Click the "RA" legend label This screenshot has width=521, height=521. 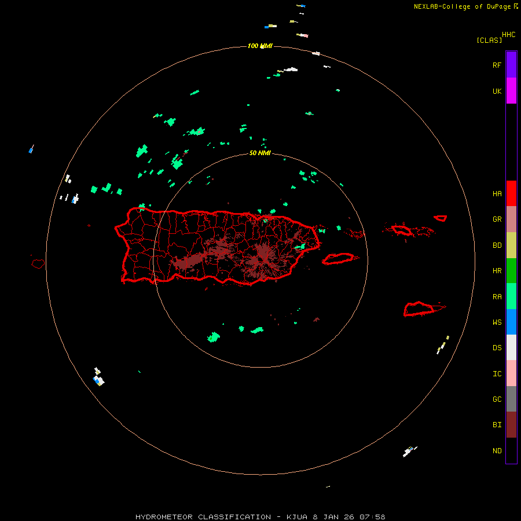(x=497, y=297)
